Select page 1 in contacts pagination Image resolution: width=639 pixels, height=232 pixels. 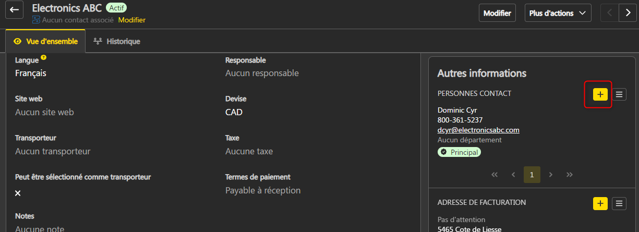532,175
